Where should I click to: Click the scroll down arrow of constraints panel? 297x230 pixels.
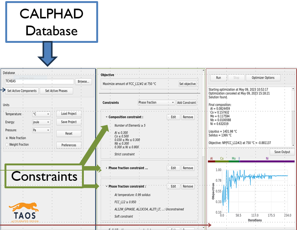tap(203, 227)
